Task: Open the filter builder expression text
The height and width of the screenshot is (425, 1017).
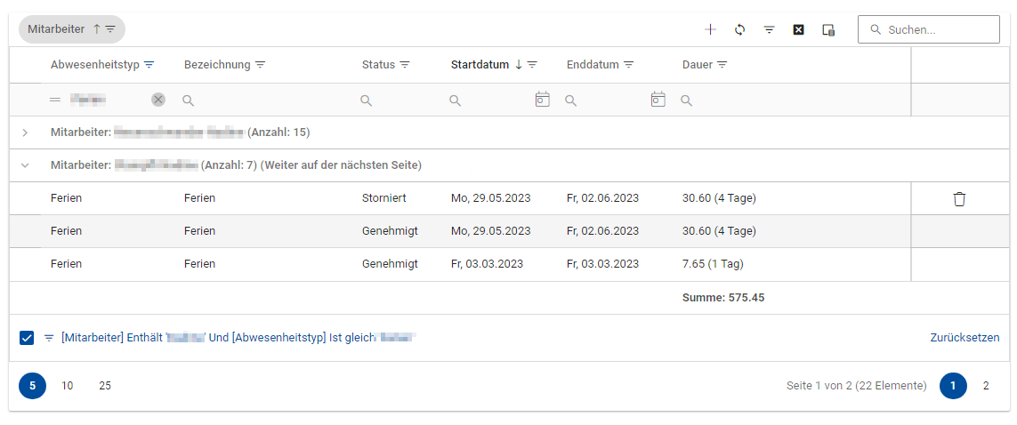Action: (238, 338)
